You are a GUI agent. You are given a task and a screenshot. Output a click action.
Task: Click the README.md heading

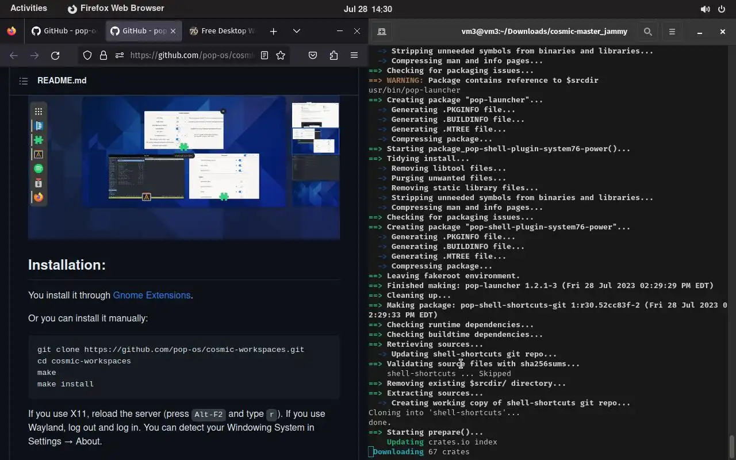[62, 80]
